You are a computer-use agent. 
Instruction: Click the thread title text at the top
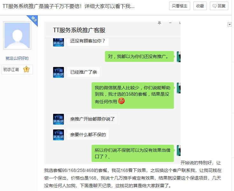tap(68, 6)
